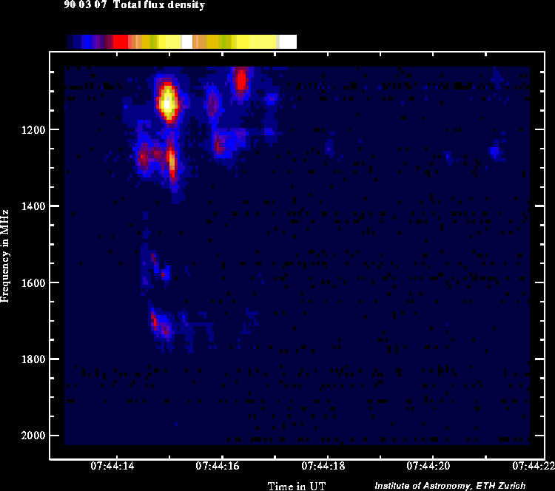Pick the red segment of the color scale bar
This screenshot has height=491, width=555.
click(x=121, y=41)
